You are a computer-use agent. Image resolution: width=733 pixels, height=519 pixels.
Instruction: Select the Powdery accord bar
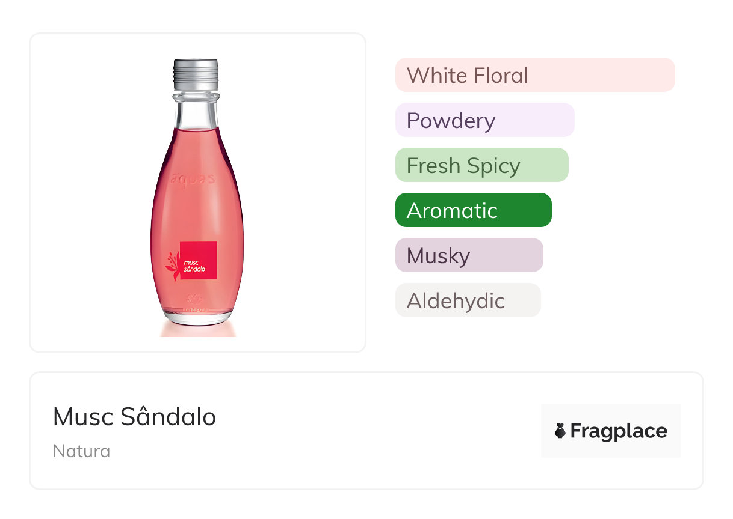coord(484,120)
